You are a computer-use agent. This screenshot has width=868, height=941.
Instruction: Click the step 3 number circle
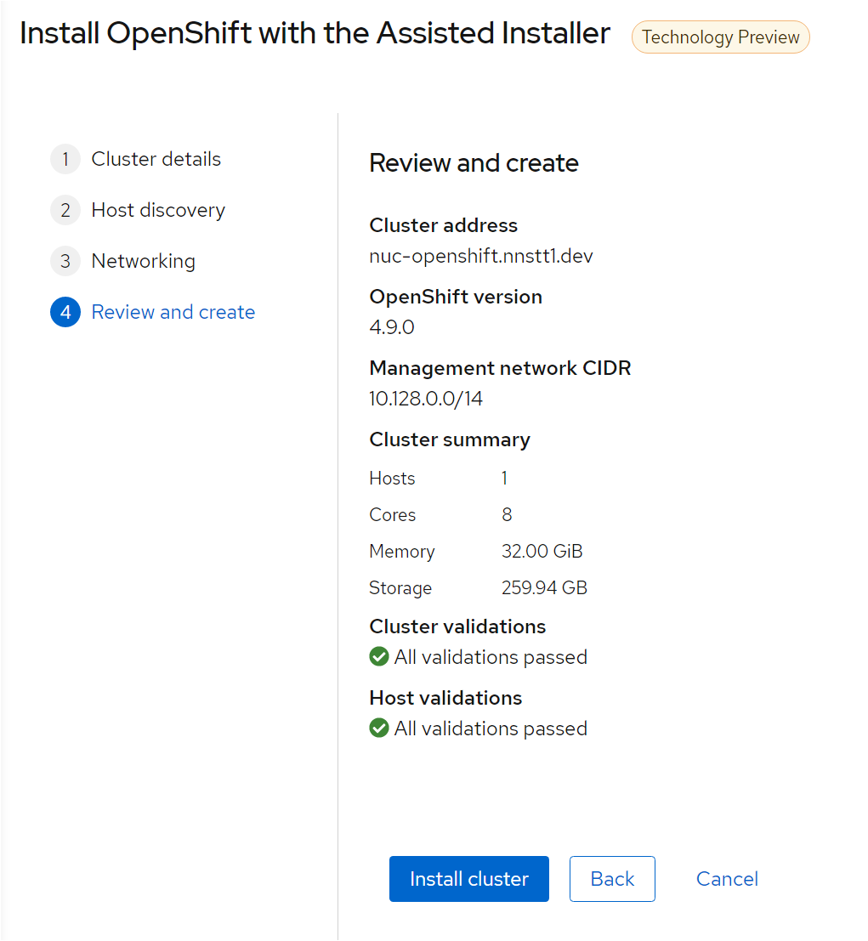[65, 262]
